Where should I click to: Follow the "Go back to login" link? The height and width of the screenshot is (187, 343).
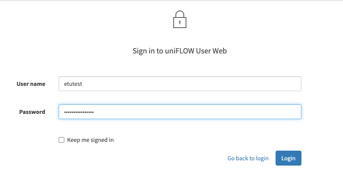click(248, 158)
